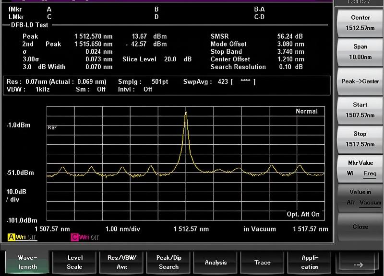The height and width of the screenshot is (276, 384).
Task: Open the Level Scale menu
Action: coord(74,263)
